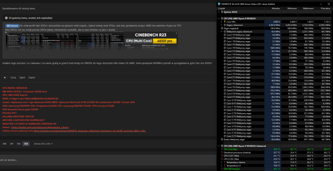Click the lightning bolt icon beside Core VIDs
The image size is (333, 171).
(225, 22)
